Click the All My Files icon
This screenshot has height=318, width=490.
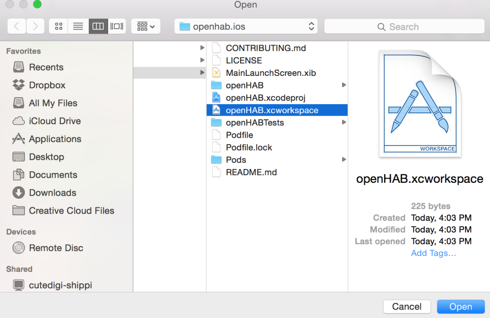19,103
